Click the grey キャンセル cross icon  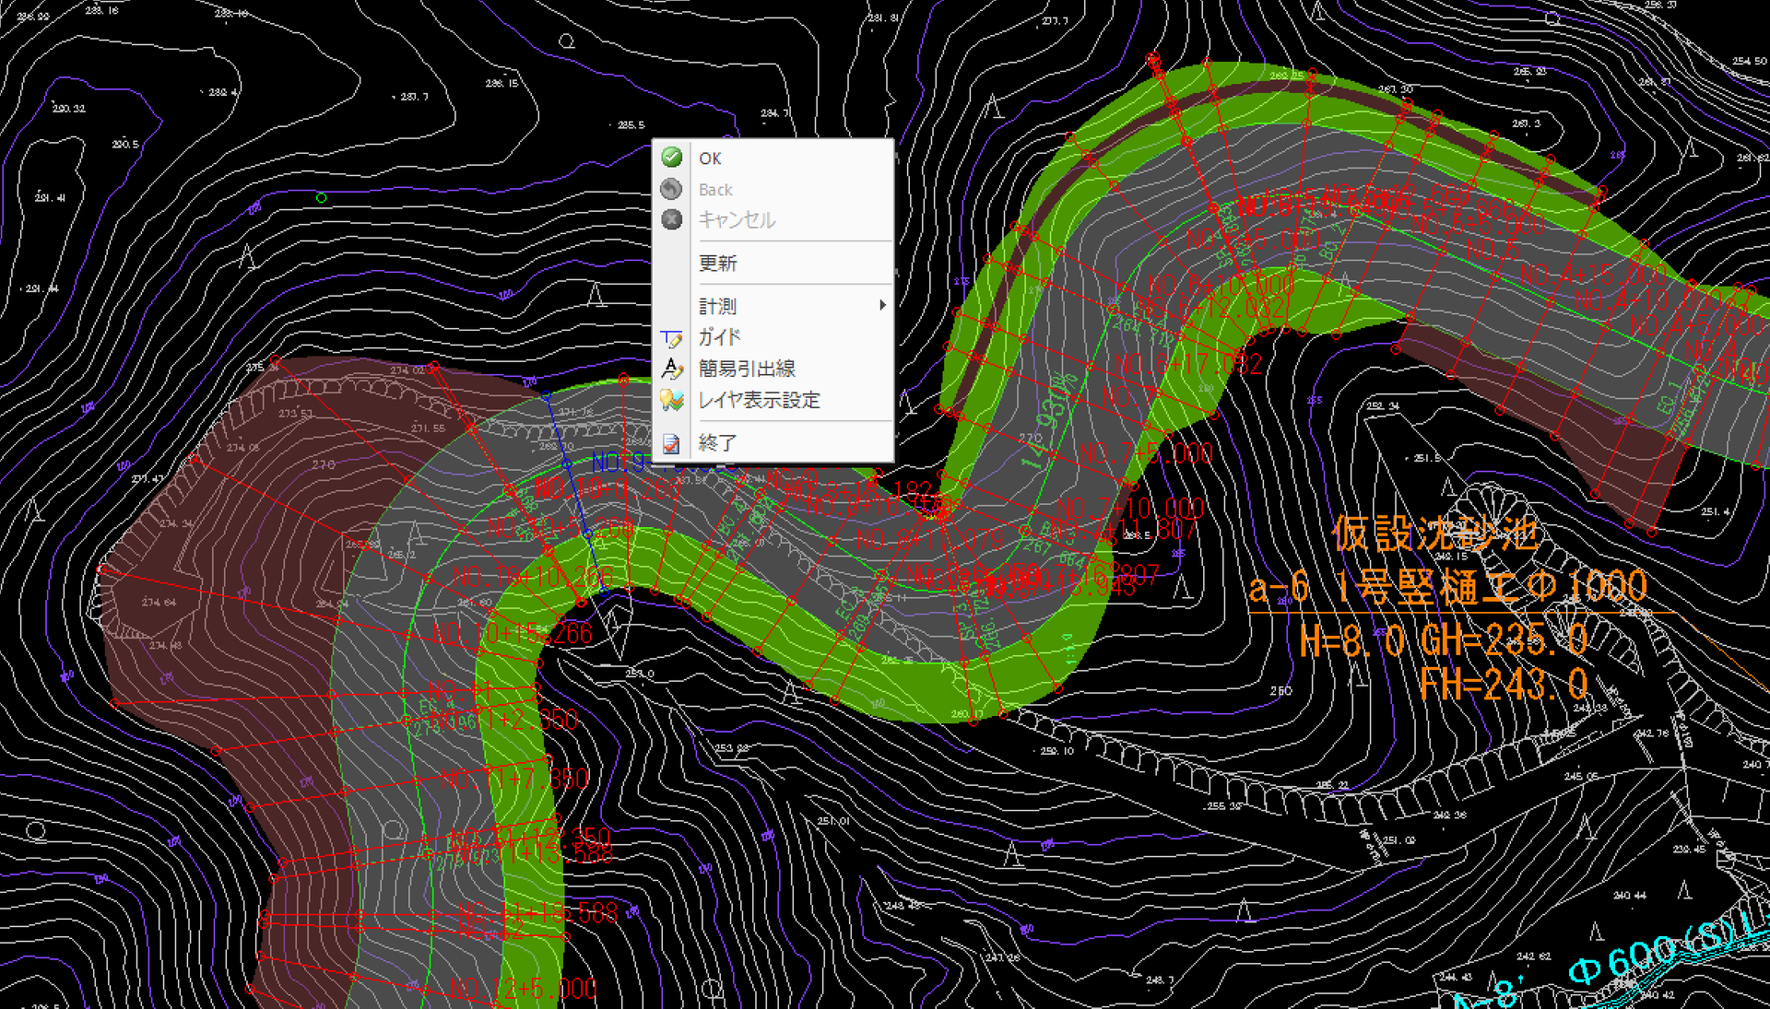(672, 219)
